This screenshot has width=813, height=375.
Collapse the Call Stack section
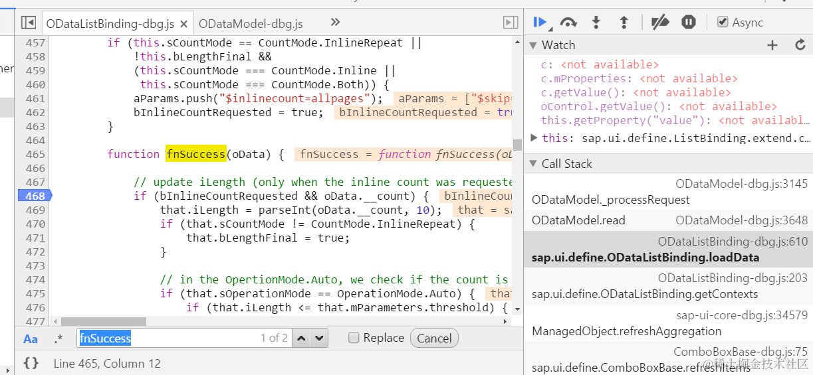pos(532,164)
